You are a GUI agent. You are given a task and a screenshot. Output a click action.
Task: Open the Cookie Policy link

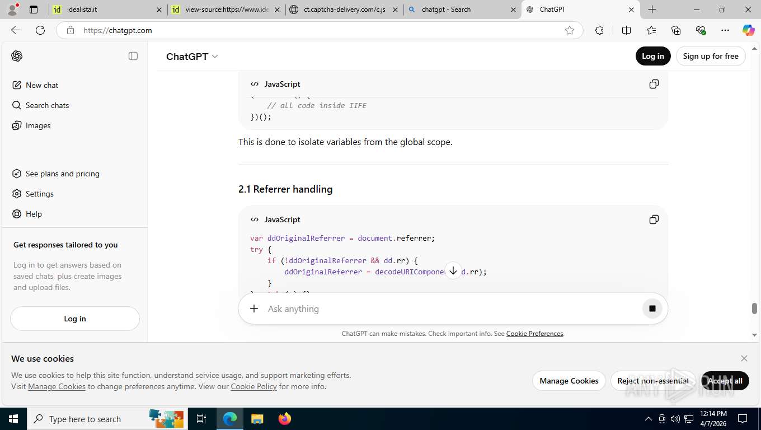(253, 386)
